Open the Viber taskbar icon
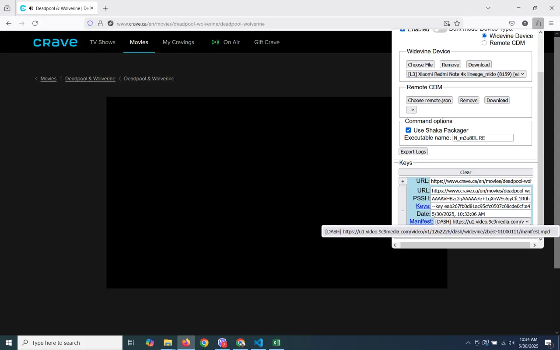 222,343
